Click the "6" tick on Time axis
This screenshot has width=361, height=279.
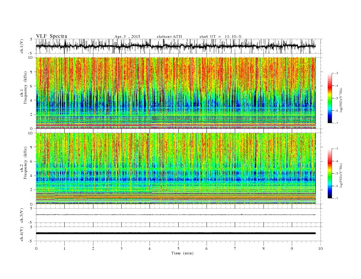[206, 248]
